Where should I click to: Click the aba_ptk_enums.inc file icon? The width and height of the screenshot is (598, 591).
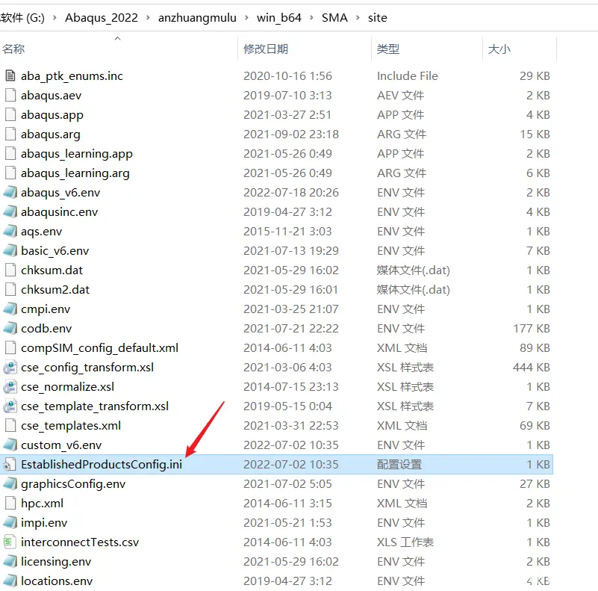[10, 75]
